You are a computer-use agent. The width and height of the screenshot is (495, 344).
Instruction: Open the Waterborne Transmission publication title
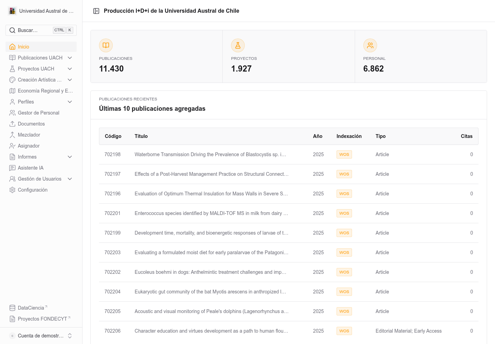point(210,154)
